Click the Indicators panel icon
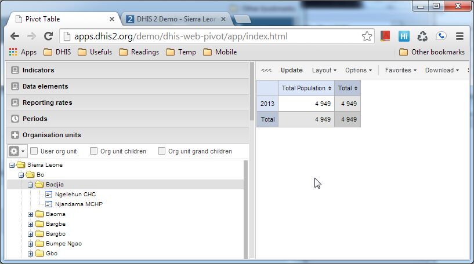Viewport: 474px width, 264px height. tap(15, 70)
